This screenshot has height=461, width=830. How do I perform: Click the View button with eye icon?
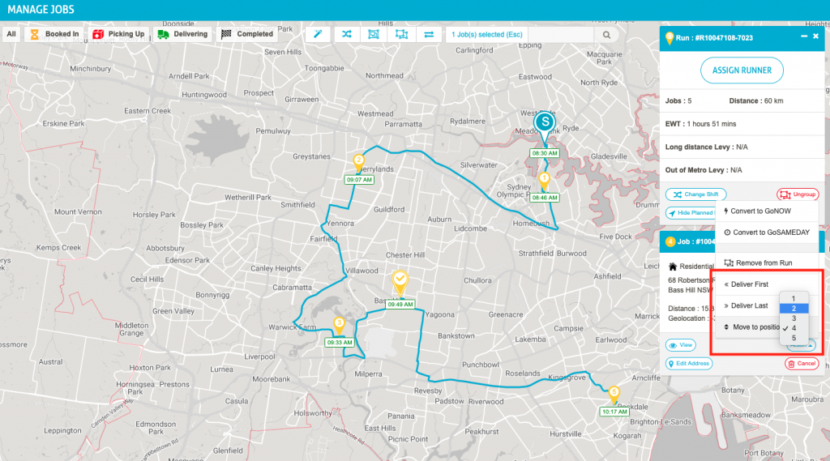[x=681, y=345]
